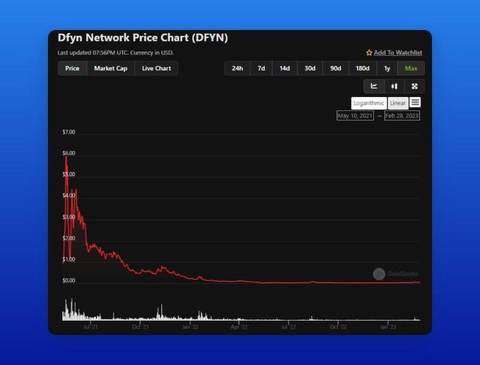Click the Dfyn Network Price Chart title
This screenshot has height=365, width=480.
click(x=143, y=38)
